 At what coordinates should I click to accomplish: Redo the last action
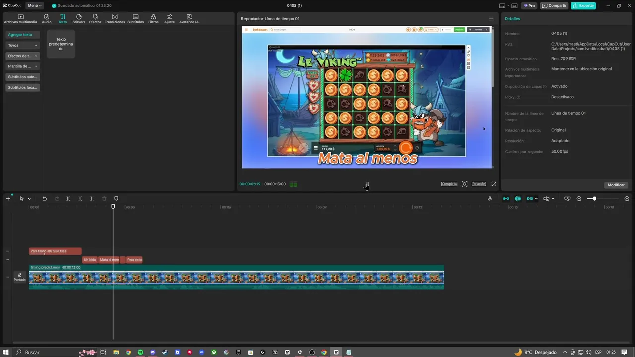(56, 199)
